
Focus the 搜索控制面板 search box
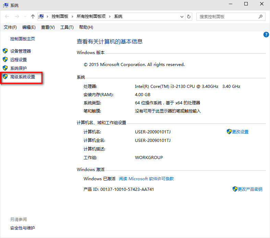coord(231,17)
